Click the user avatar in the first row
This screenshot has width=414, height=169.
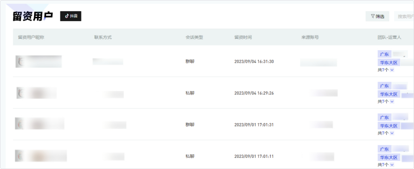click(x=21, y=61)
